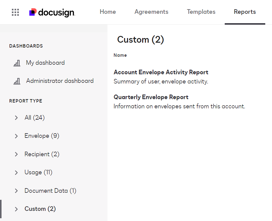Select Administrator dashboard in sidebar

60,81
